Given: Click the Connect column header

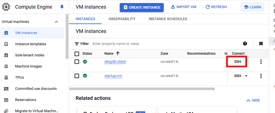Looking at the screenshot, I should (x=238, y=54).
